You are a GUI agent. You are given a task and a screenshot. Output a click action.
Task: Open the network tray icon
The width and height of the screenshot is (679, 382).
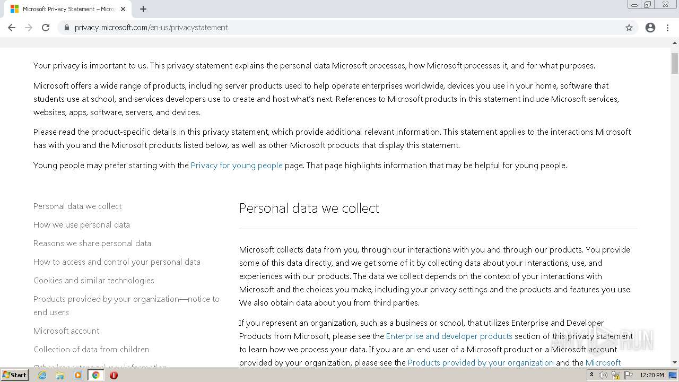(616, 375)
